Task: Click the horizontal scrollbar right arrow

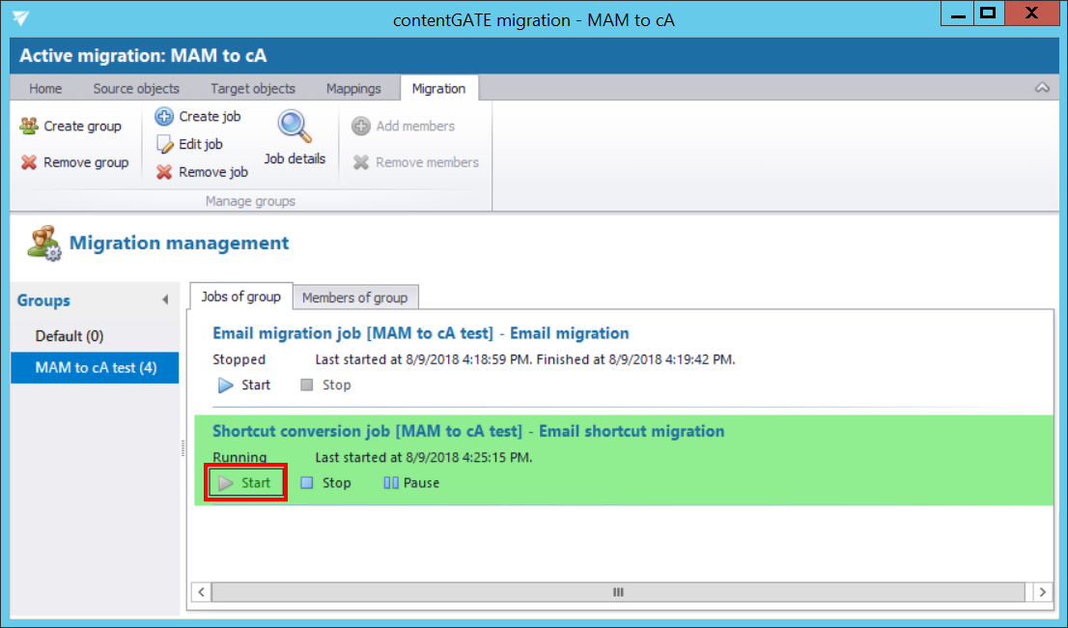Action: pos(1042,592)
